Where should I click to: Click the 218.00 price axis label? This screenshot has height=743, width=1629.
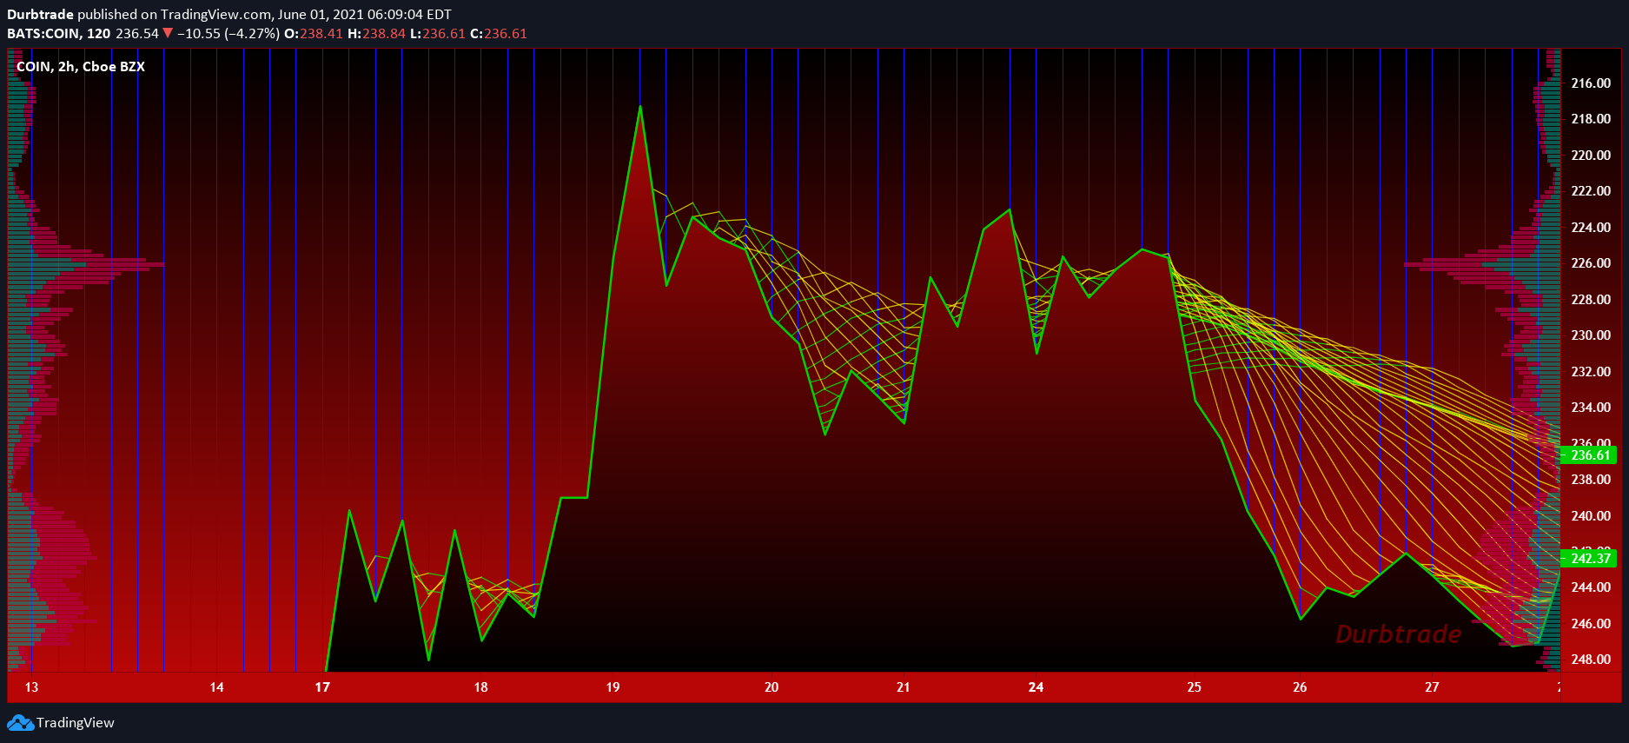pyautogui.click(x=1591, y=119)
